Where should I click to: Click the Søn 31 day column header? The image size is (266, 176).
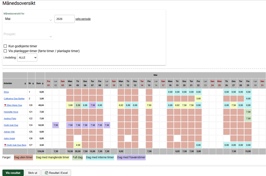pyautogui.click(x=262, y=83)
